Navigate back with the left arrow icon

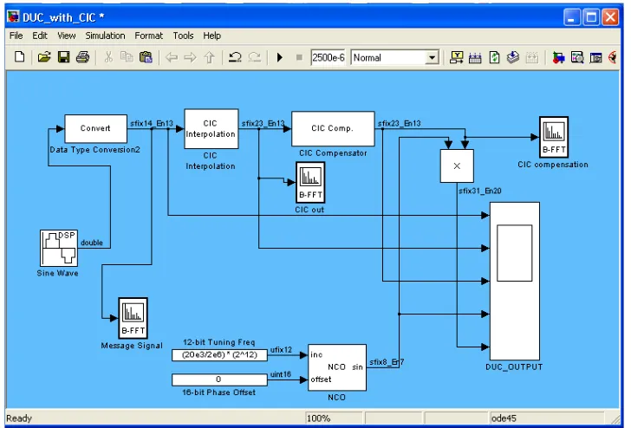172,57
